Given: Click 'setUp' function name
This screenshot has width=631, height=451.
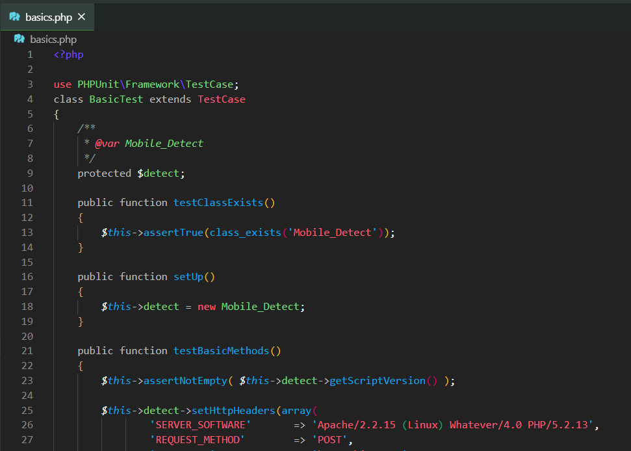Looking at the screenshot, I should pos(188,277).
